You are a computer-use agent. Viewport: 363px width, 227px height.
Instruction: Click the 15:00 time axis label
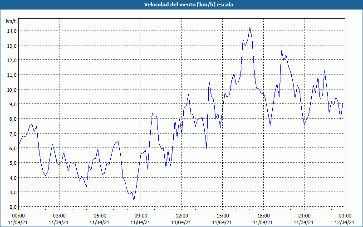pyautogui.click(x=222, y=216)
